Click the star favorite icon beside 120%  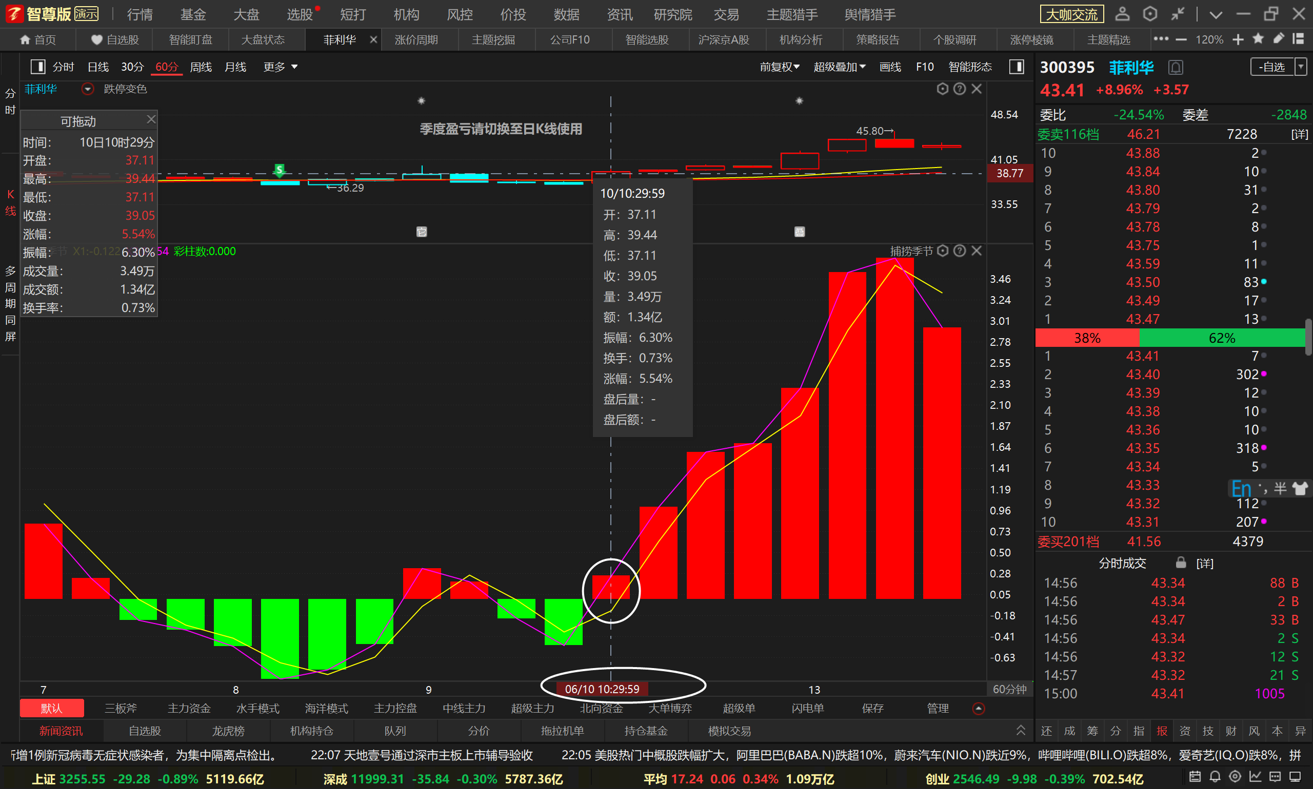tap(1258, 39)
